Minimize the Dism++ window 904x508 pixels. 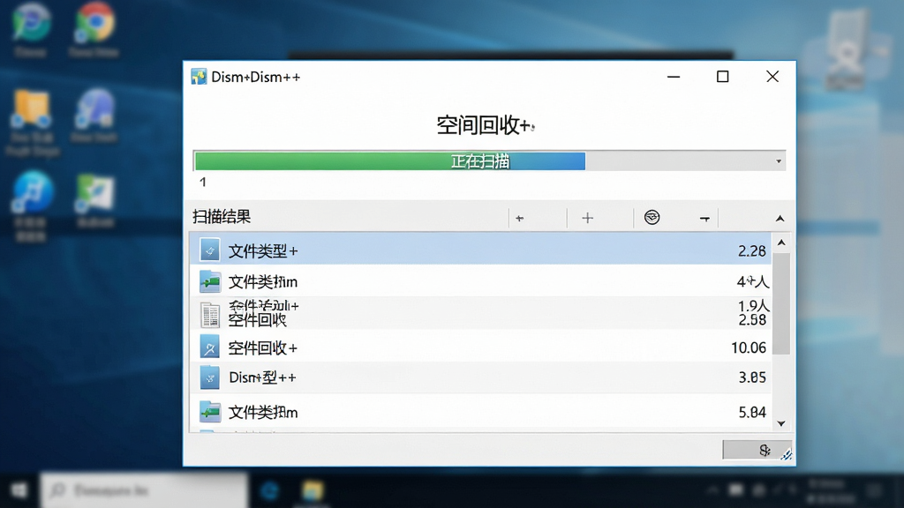(x=674, y=77)
